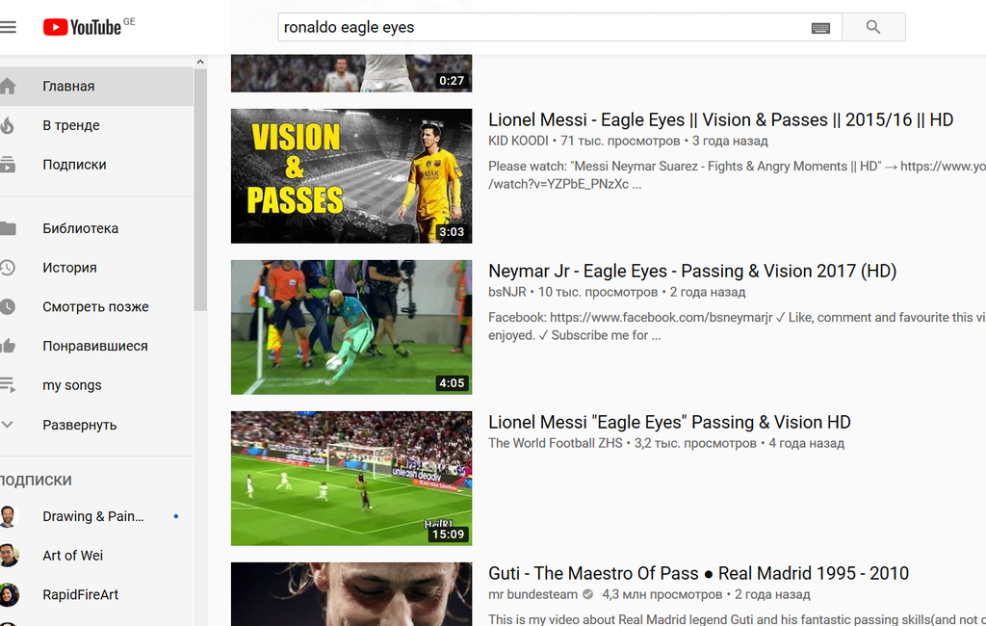
Task: Click the Подписки subscriptions icon
Action: pyautogui.click(x=8, y=165)
